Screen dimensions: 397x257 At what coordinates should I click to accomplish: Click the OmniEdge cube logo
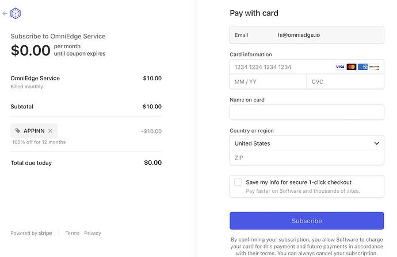coord(16,13)
